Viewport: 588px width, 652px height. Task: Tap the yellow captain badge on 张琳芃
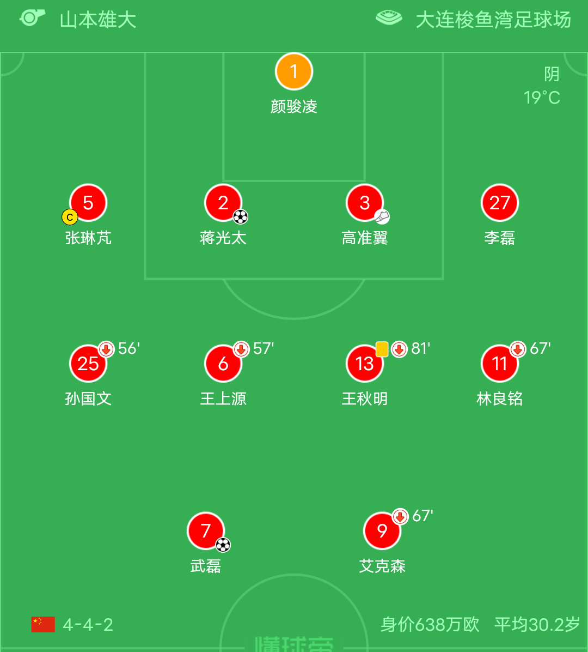[70, 217]
